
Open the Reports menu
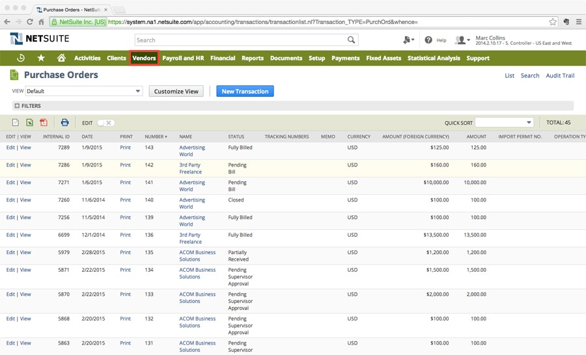click(x=253, y=58)
